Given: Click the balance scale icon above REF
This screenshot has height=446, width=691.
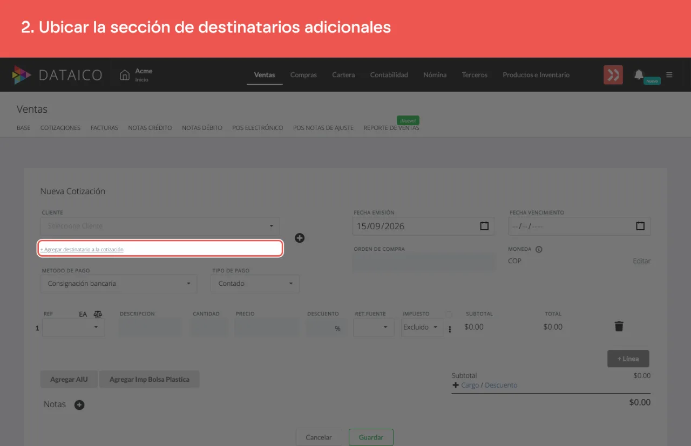Looking at the screenshot, I should 98,314.
